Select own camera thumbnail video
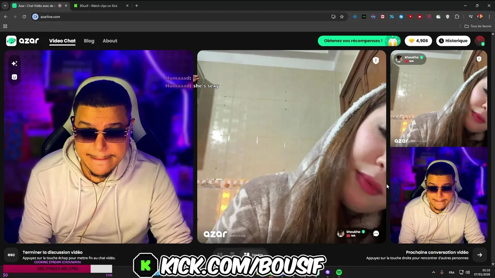Viewport: 495px width, 278px height. click(x=439, y=195)
